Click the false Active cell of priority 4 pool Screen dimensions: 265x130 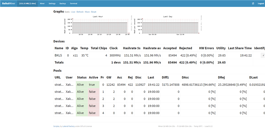pos(94,113)
